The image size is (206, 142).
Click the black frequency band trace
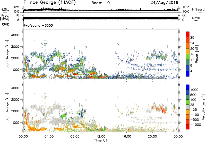click(x=101, y=18)
